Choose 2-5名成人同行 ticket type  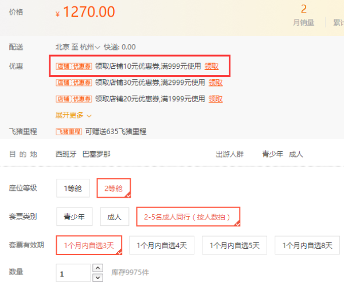click(188, 217)
